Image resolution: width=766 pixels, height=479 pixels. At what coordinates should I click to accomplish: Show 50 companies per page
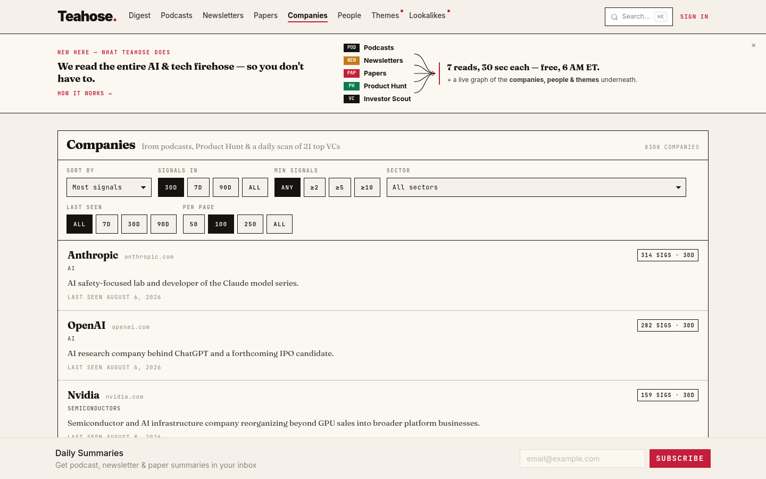(x=194, y=224)
